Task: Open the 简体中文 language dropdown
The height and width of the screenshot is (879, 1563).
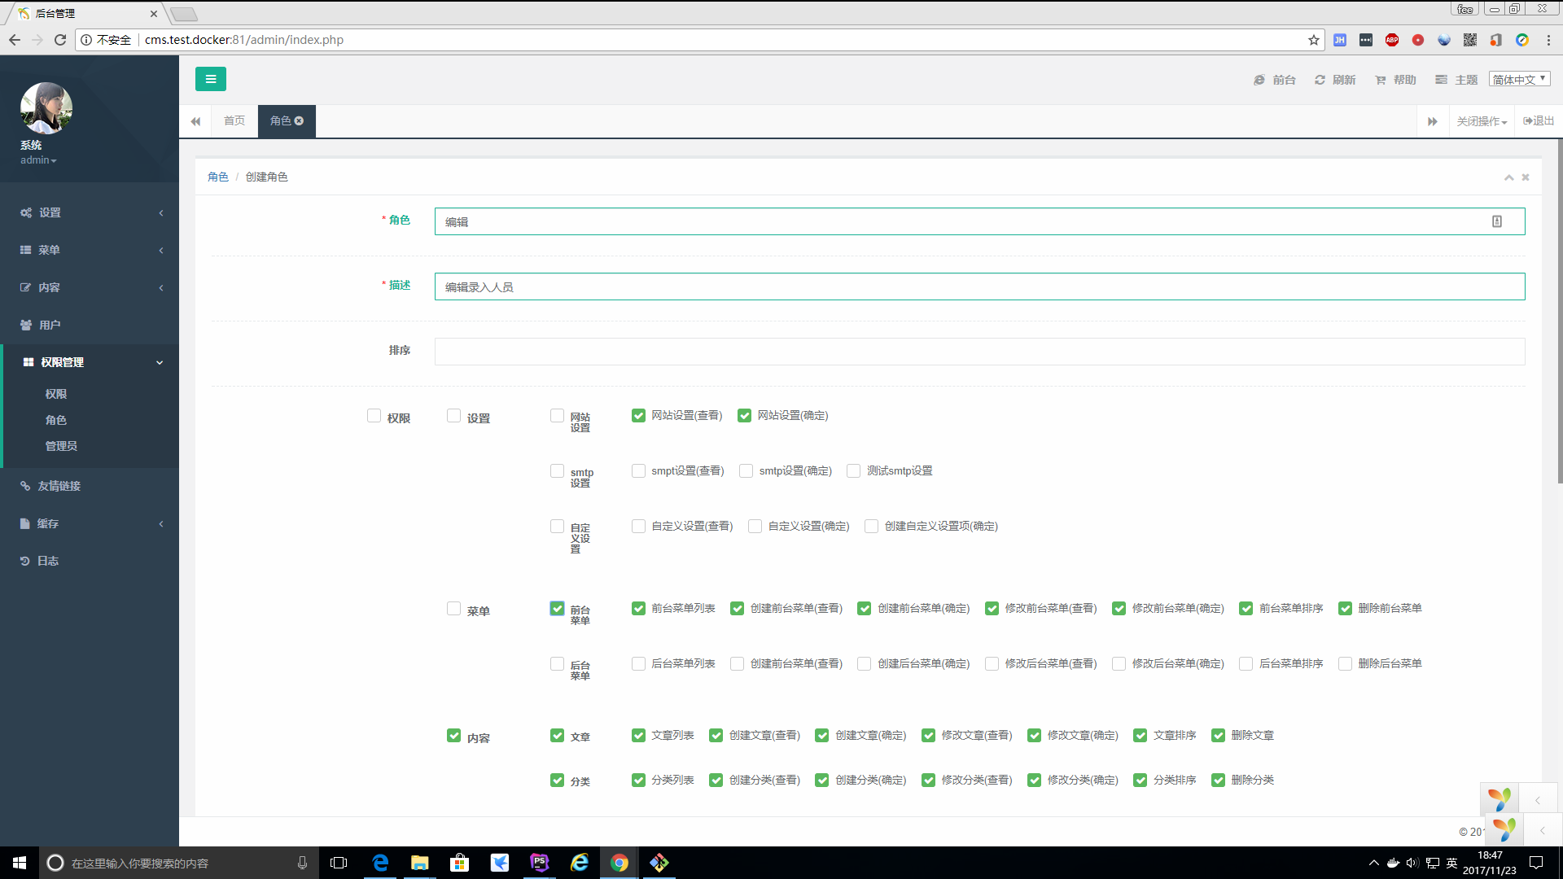Action: tap(1519, 79)
